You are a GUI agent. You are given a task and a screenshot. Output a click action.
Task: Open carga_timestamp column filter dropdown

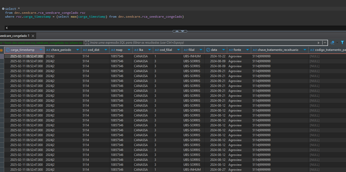(x=41, y=50)
